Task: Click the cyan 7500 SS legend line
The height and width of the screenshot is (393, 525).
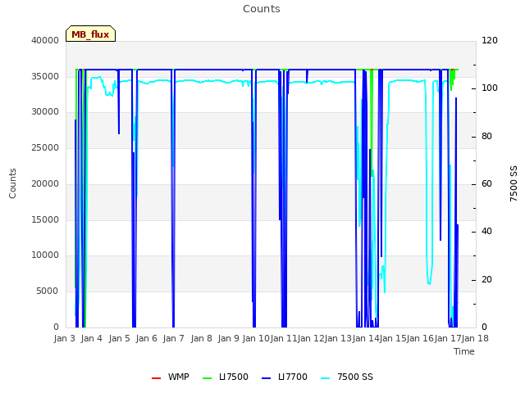Action: click(326, 378)
